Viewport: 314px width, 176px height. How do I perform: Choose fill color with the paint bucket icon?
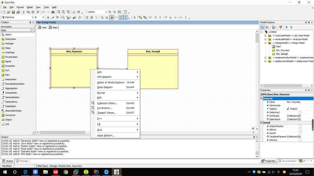[x=57, y=18]
